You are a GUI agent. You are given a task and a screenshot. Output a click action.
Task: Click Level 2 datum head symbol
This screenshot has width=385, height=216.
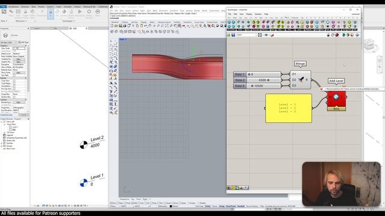point(84,145)
